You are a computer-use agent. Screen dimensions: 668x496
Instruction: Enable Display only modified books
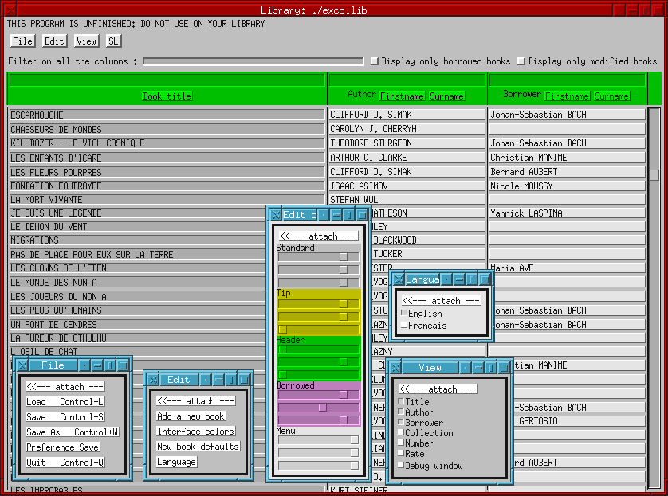pyautogui.click(x=521, y=61)
